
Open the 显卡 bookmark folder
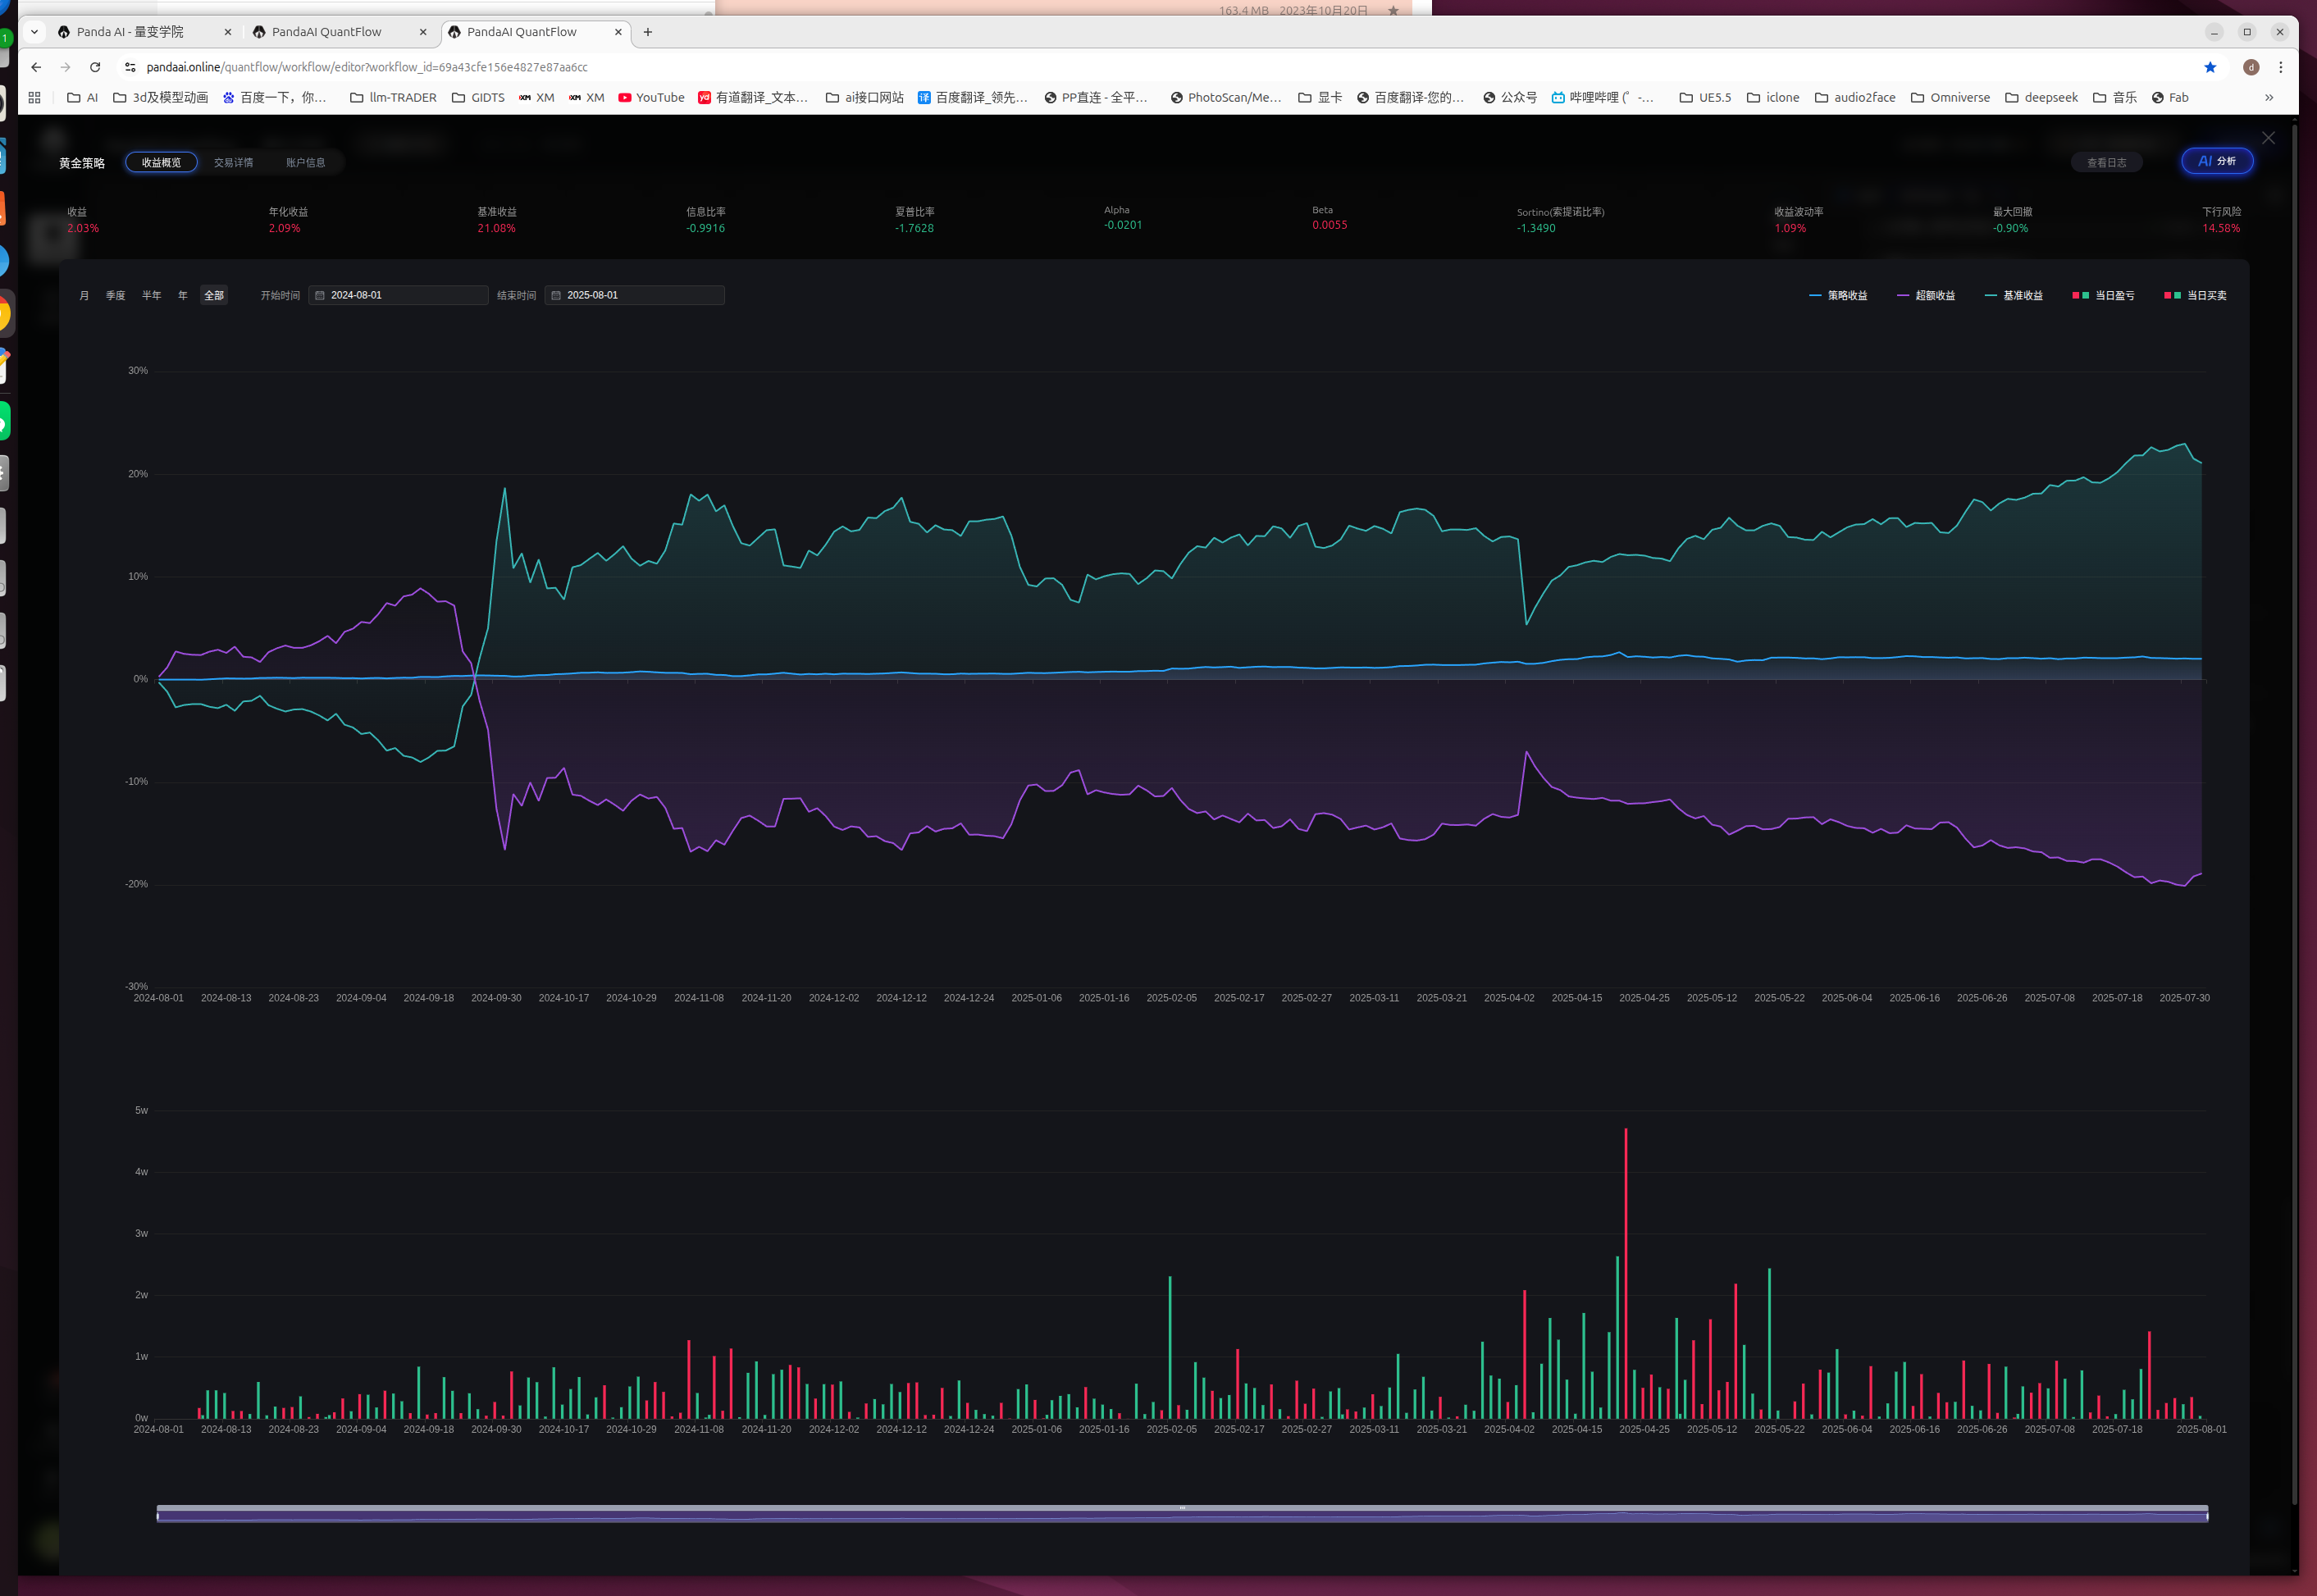(x=1320, y=97)
